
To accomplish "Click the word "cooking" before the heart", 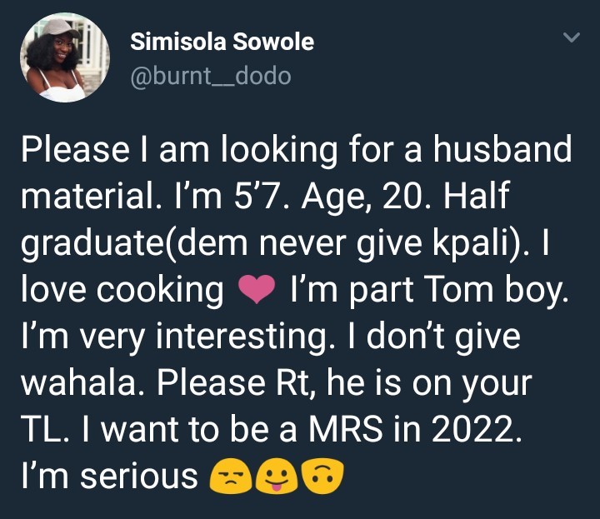I will point(157,290).
